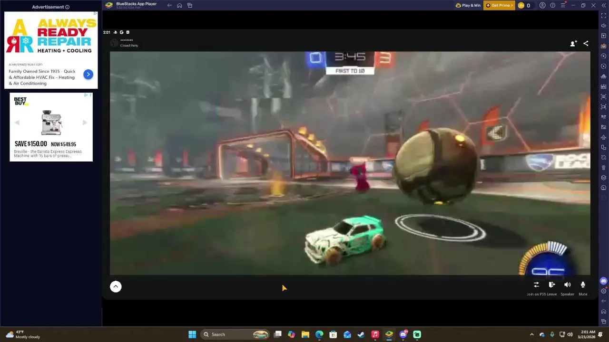
Task: Click the blue arrow on the HVAC ad
Action: click(88, 74)
